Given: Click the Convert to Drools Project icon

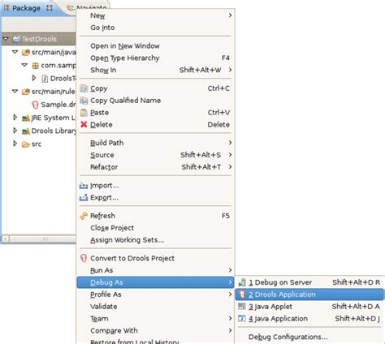Looking at the screenshot, I should point(84,258).
